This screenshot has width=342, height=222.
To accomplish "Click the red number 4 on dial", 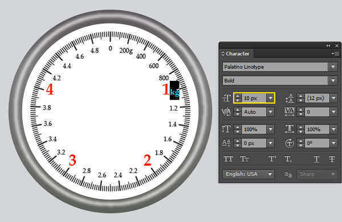I will (50, 89).
